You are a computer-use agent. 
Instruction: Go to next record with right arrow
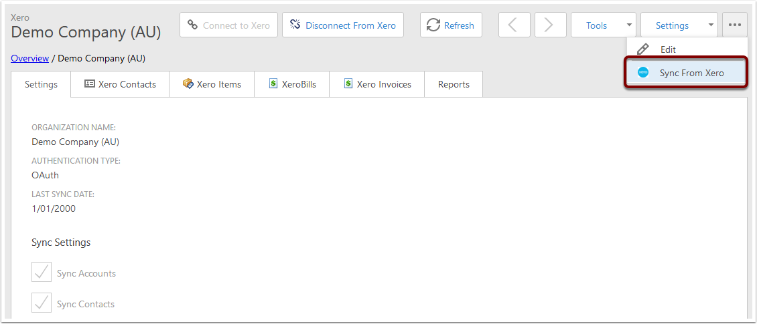coord(551,25)
